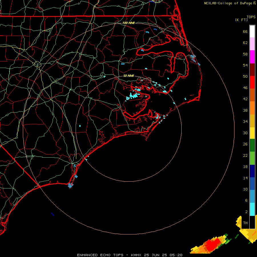This screenshot has height=257, width=257.
Task: Click the "TOPS" legend title
Action: pos(251,17)
